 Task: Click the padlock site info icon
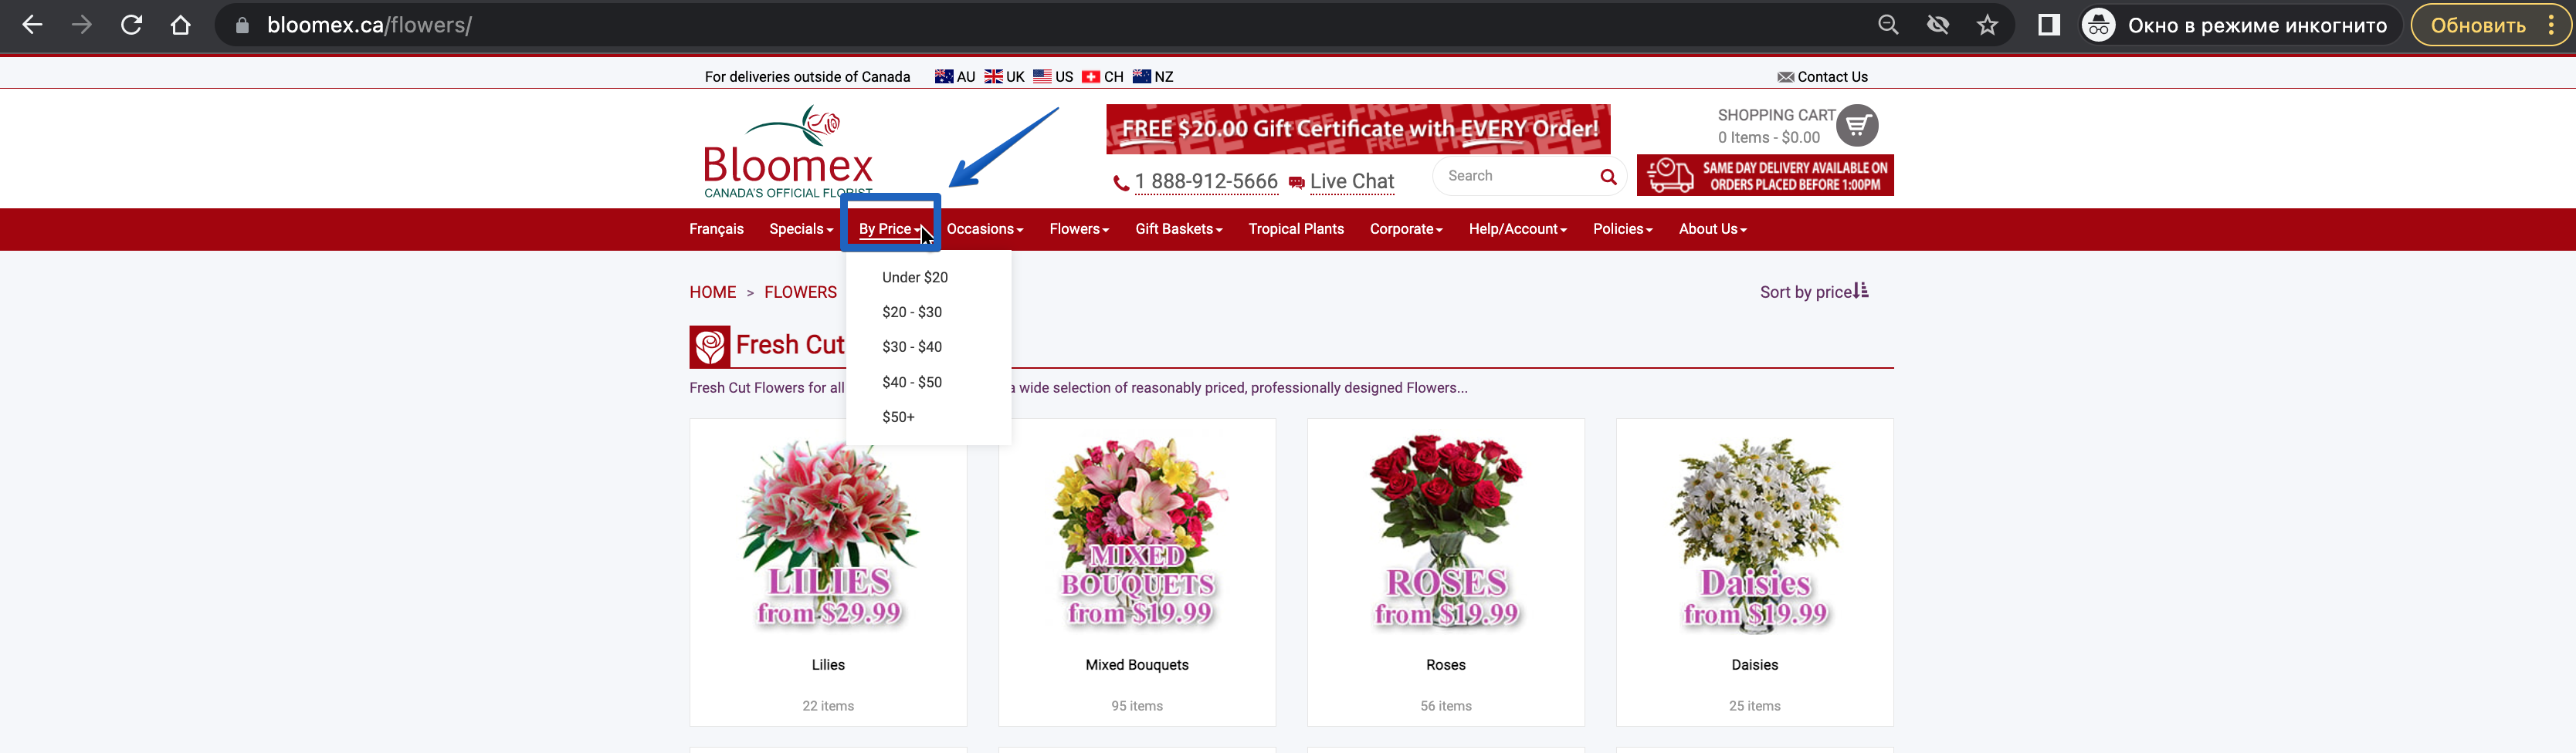click(242, 25)
